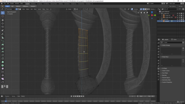Open the Shading options dropdown
Viewport: 185px width, 104px height.
pos(153,9)
